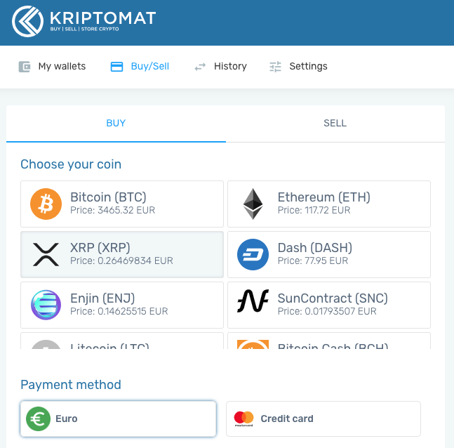Click SunContract price 0.01793507 EUR

327,311
